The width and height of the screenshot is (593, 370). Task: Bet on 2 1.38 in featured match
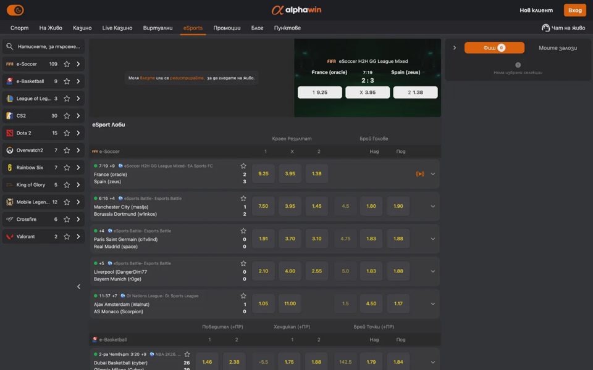[415, 92]
